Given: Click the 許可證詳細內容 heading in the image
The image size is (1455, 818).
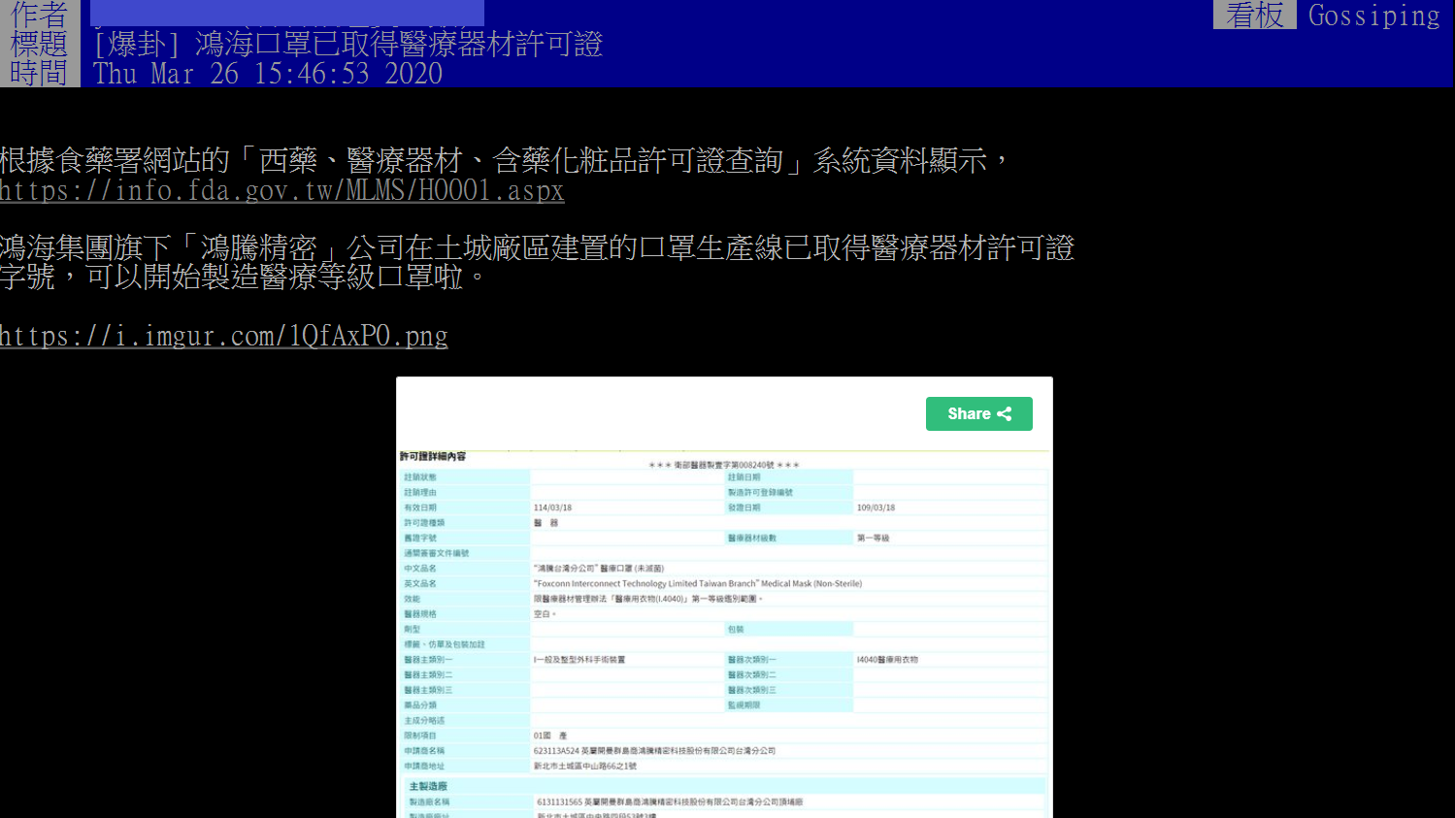Looking at the screenshot, I should pyautogui.click(x=433, y=456).
